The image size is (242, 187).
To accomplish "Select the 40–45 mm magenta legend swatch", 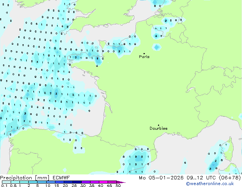I will pos(103,182).
